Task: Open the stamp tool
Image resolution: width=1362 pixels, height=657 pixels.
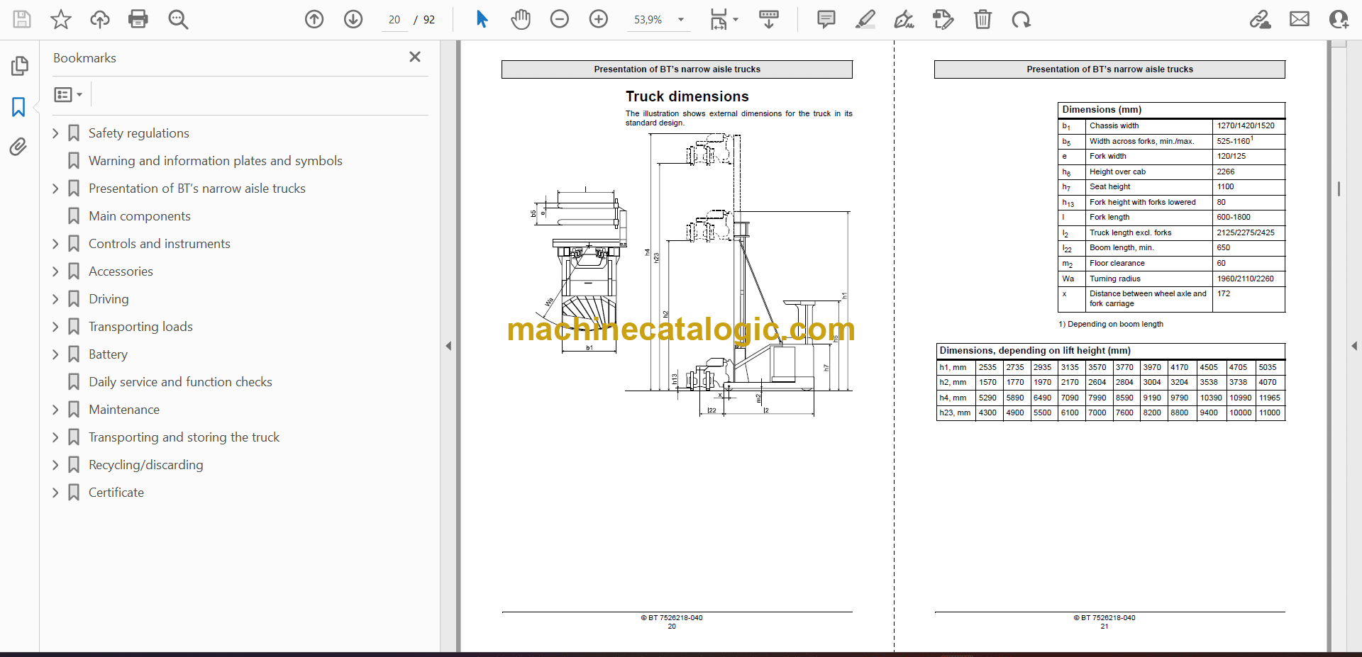Action: (x=943, y=19)
